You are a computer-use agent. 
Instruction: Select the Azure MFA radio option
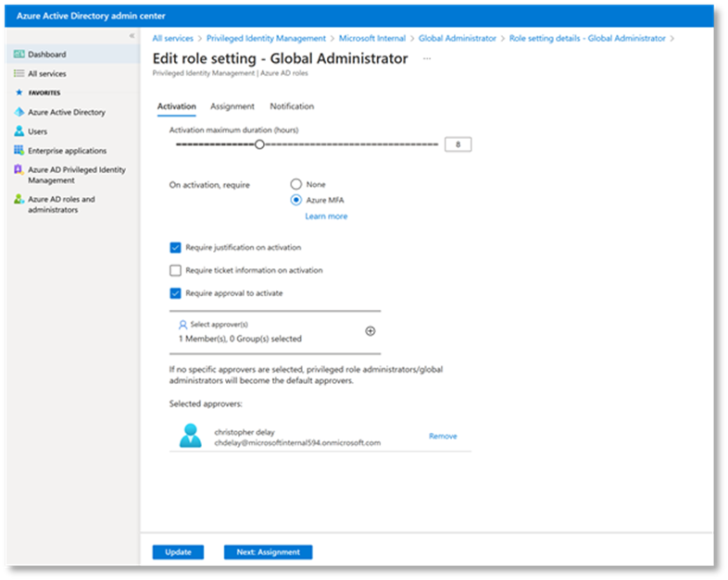click(296, 200)
